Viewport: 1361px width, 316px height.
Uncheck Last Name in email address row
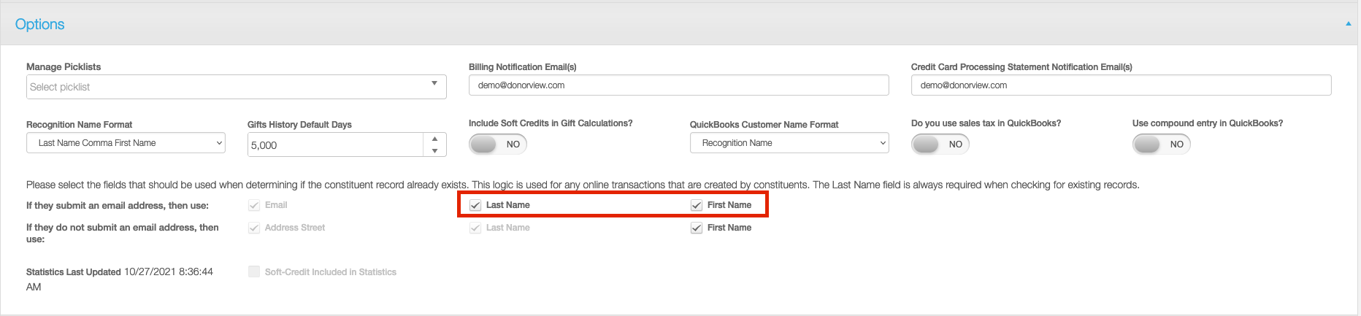pyautogui.click(x=475, y=205)
